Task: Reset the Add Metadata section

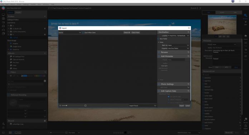Action: point(188,56)
